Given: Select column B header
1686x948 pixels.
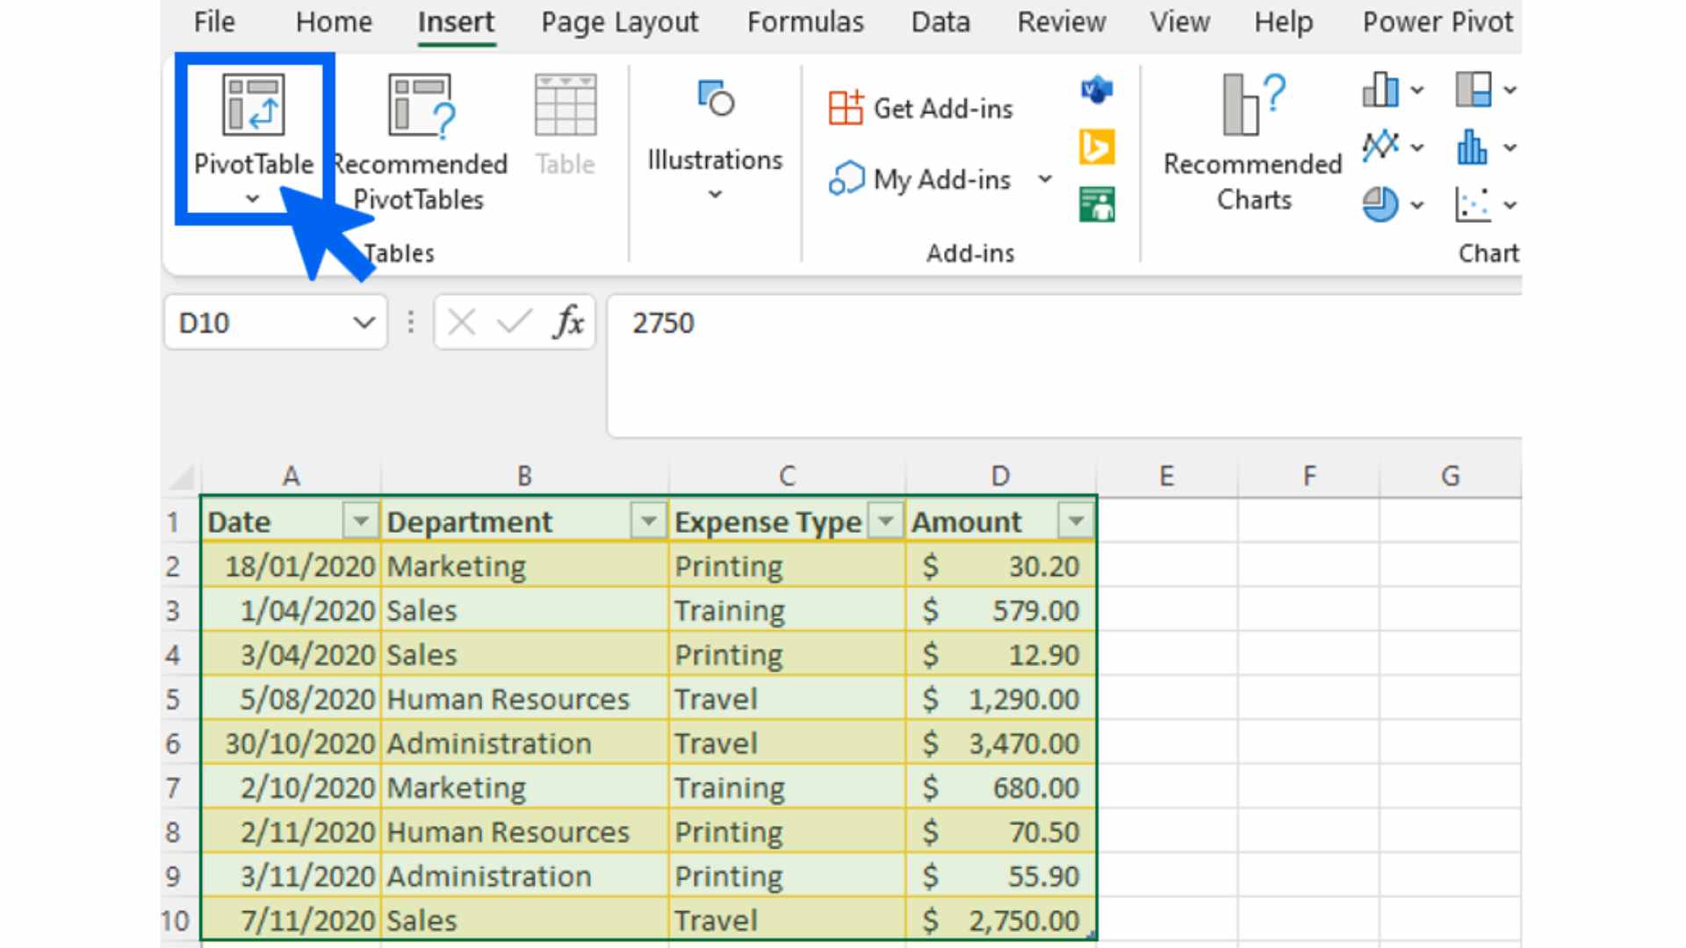Looking at the screenshot, I should 524,477.
